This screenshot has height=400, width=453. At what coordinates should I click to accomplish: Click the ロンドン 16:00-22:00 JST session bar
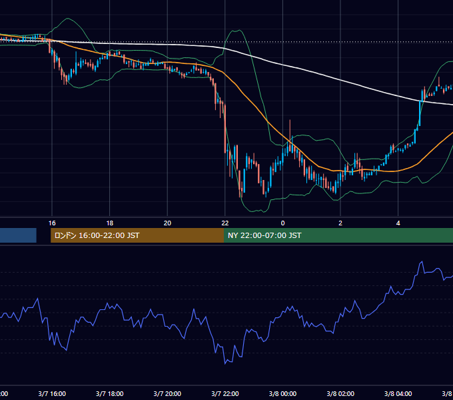[x=137, y=235]
